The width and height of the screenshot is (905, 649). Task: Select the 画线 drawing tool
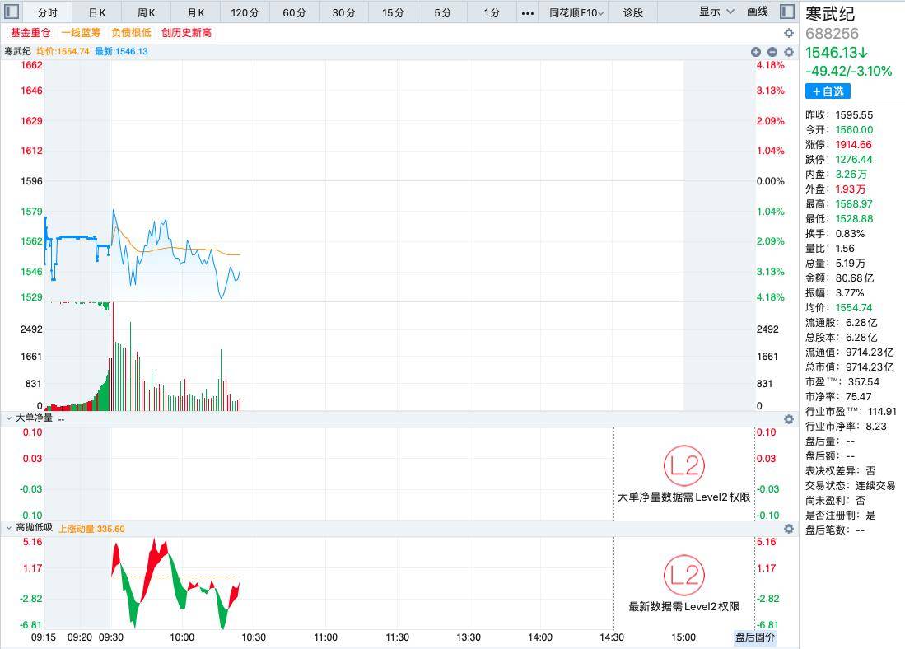click(x=757, y=12)
